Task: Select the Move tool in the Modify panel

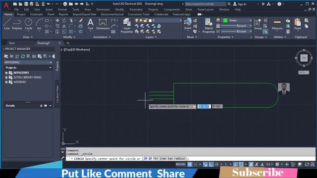Action: pos(57,20)
